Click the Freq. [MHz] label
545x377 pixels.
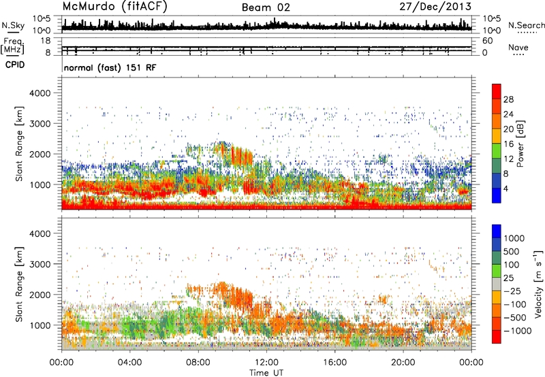pyautogui.click(x=12, y=46)
